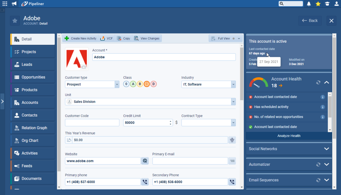This screenshot has height=195, width=341.
Task: Open the Relation Graph section
Action: (32, 128)
